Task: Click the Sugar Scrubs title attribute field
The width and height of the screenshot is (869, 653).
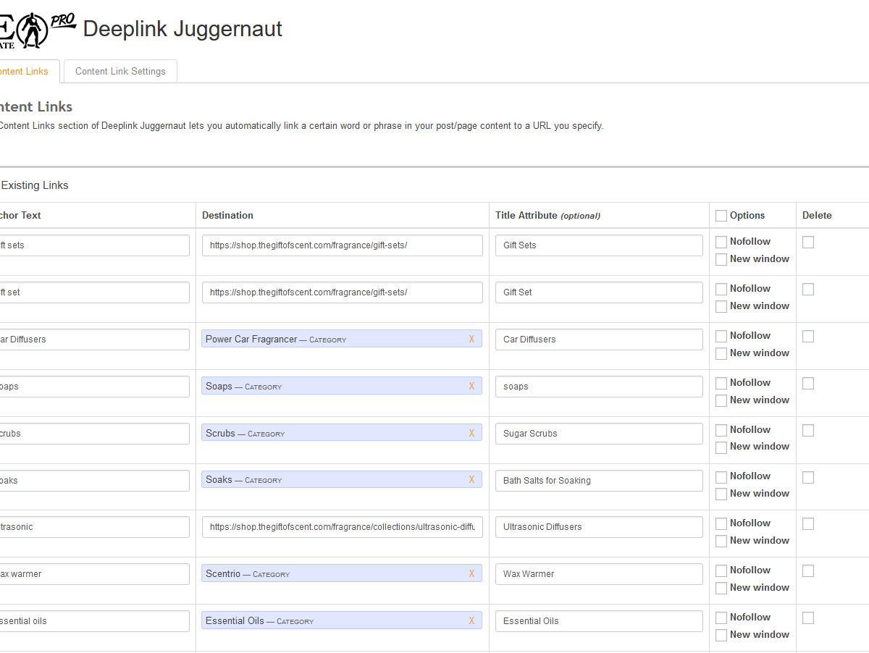Action: pyautogui.click(x=598, y=434)
